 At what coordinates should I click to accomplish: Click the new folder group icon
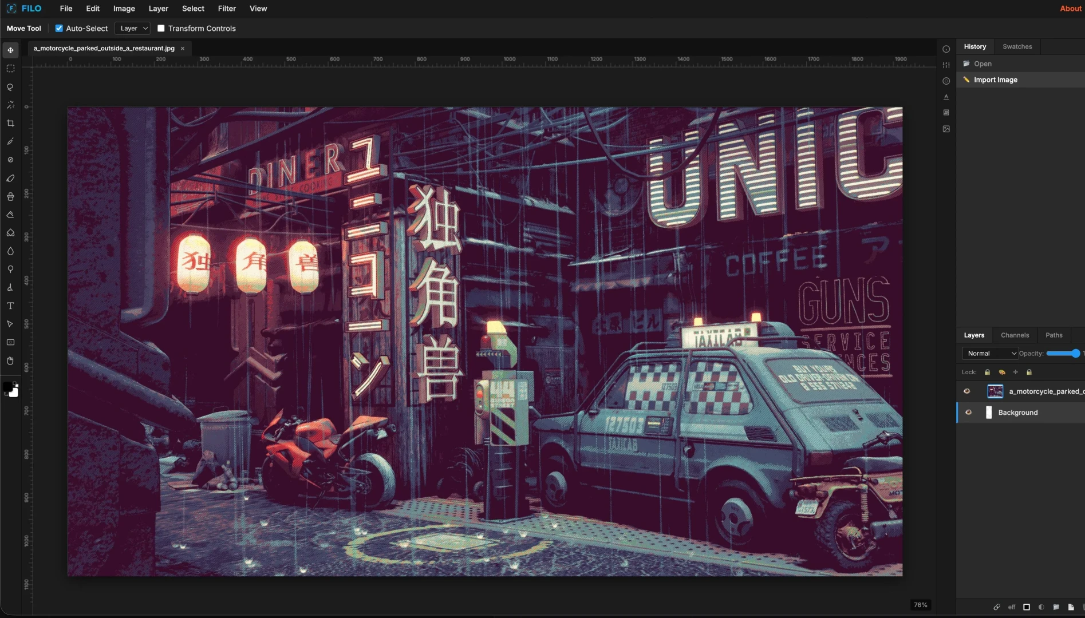(x=1056, y=607)
